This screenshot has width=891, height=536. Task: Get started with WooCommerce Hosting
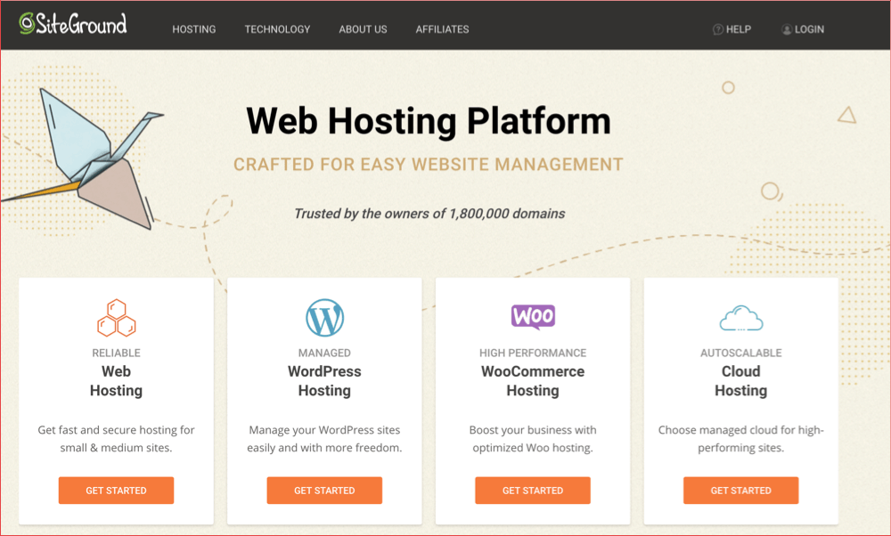[x=533, y=491]
